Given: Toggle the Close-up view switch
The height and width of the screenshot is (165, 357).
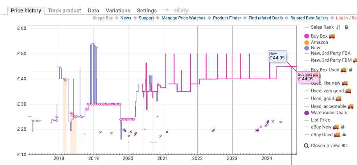Looking at the screenshot, I should pyautogui.click(x=345, y=146).
